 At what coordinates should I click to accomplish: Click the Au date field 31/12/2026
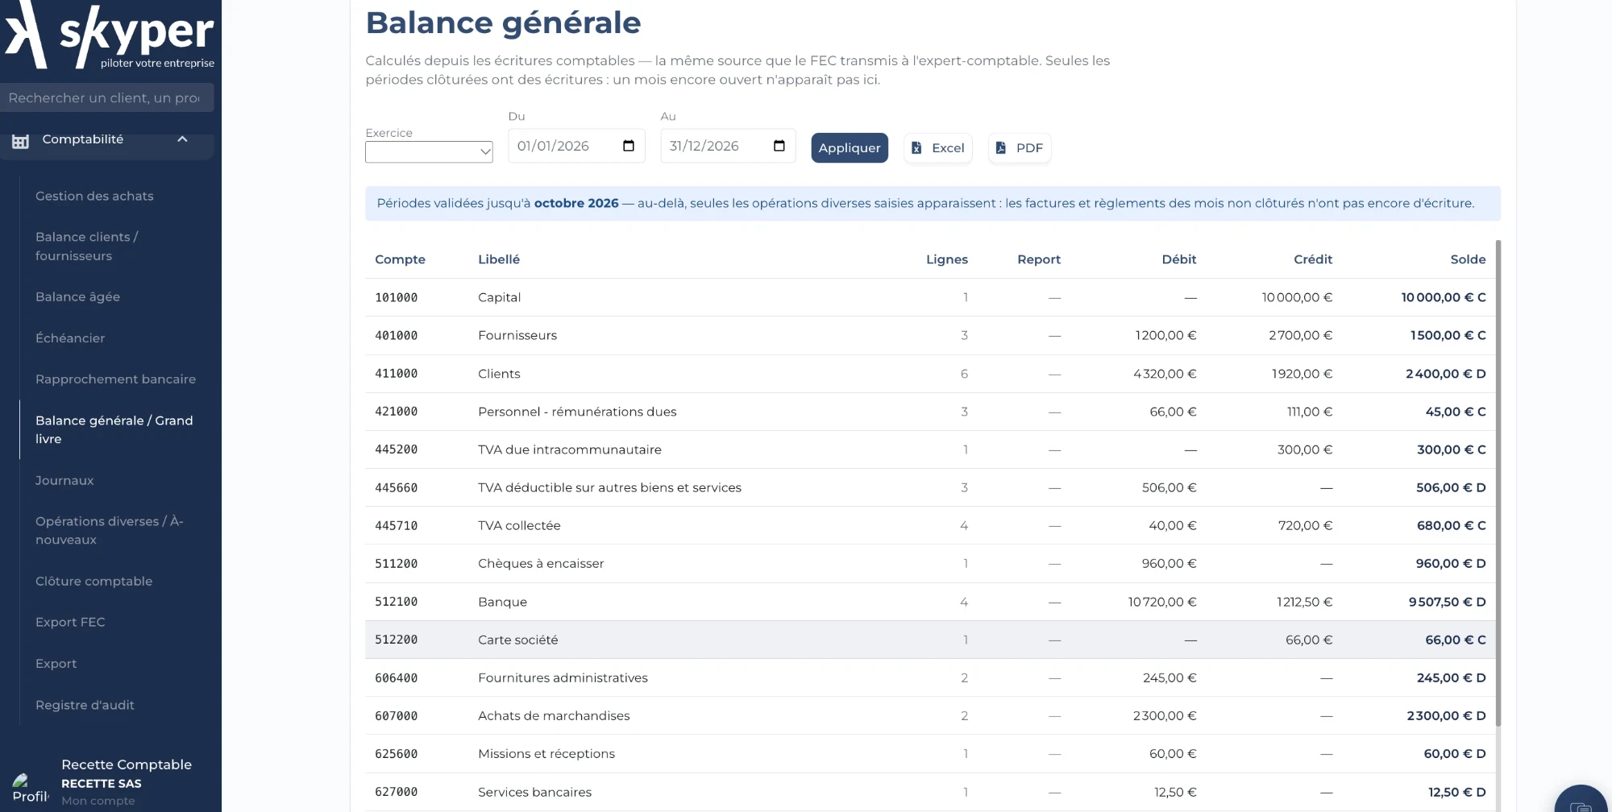[x=728, y=146]
